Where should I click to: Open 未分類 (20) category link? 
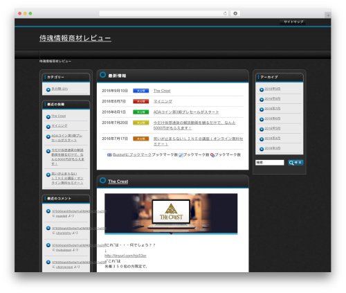click(60, 89)
